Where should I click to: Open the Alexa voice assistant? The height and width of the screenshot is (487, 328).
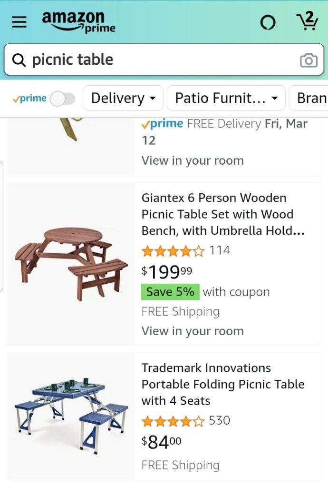pyautogui.click(x=268, y=22)
